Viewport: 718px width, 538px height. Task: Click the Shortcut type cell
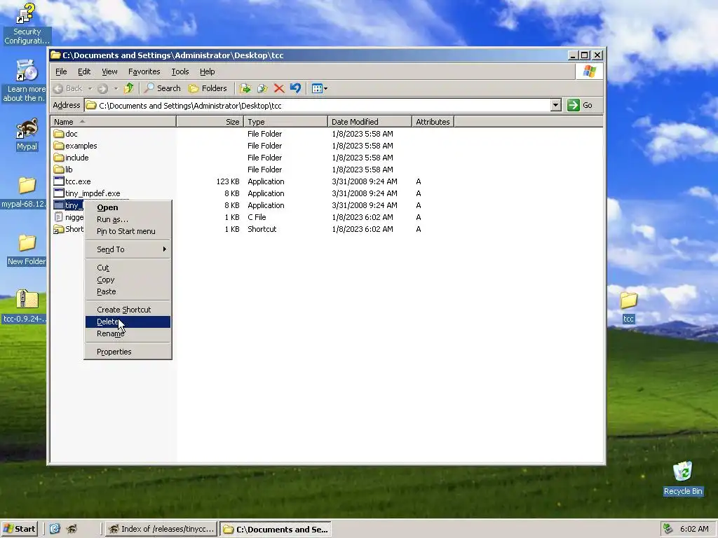pos(262,229)
